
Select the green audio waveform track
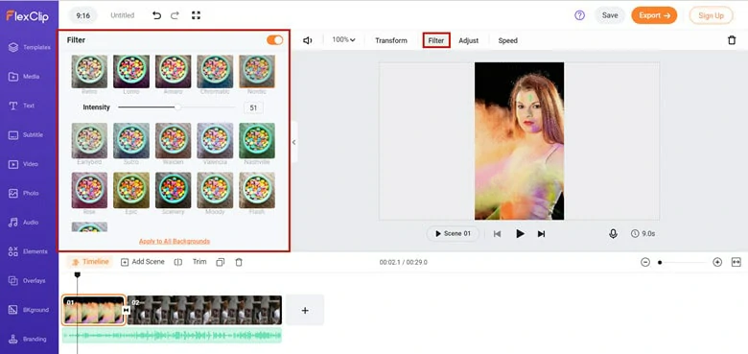point(172,336)
